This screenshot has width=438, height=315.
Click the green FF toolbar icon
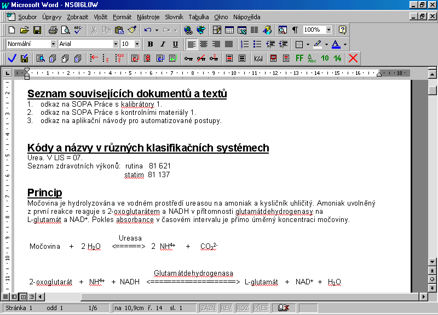point(299,58)
